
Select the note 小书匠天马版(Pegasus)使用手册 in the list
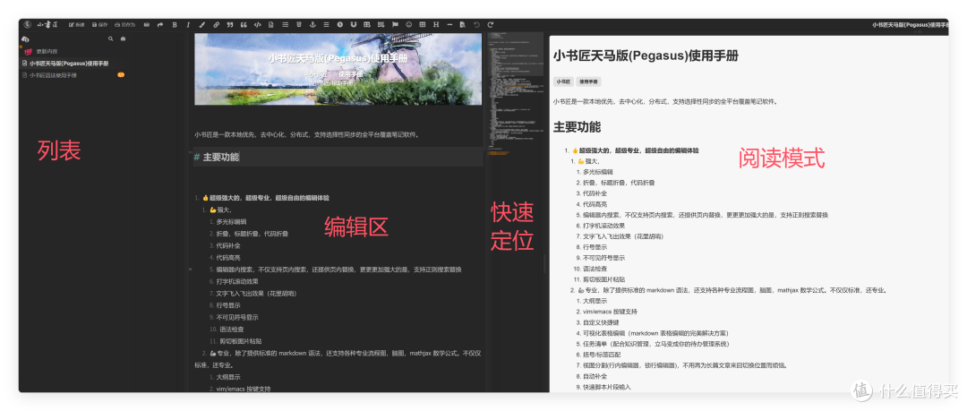point(69,63)
